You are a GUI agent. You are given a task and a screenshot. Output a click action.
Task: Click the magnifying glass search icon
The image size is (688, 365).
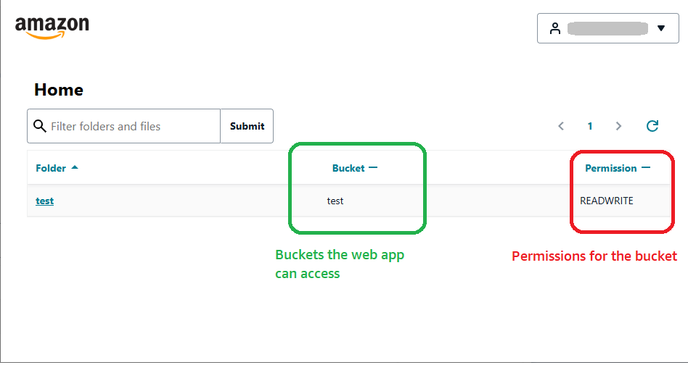click(39, 126)
